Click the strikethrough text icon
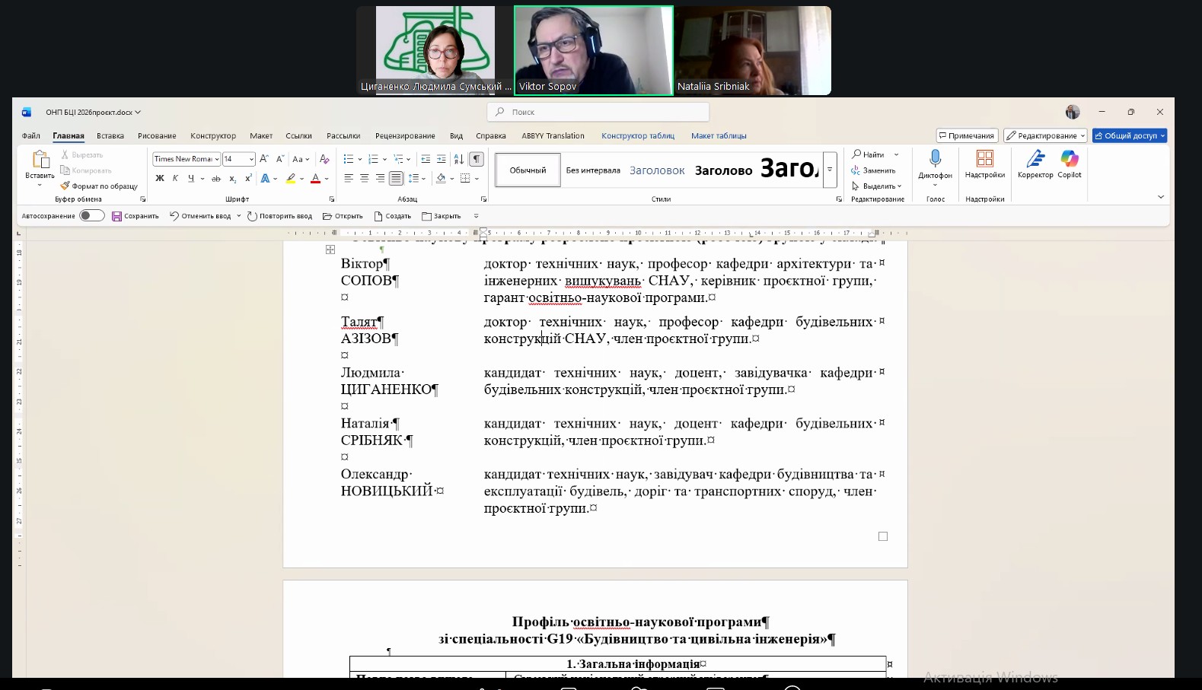This screenshot has height=690, width=1202. (x=216, y=179)
